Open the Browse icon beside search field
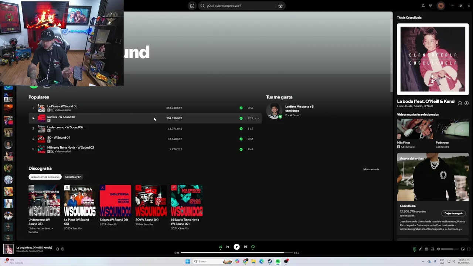The width and height of the screenshot is (473, 266). pyautogui.click(x=280, y=6)
